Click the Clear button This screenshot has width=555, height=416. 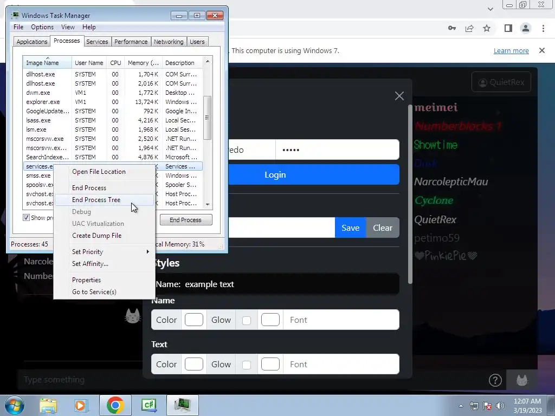(x=383, y=228)
